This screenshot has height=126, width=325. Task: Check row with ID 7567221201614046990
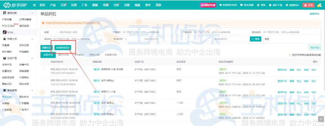pyautogui.click(x=44, y=102)
